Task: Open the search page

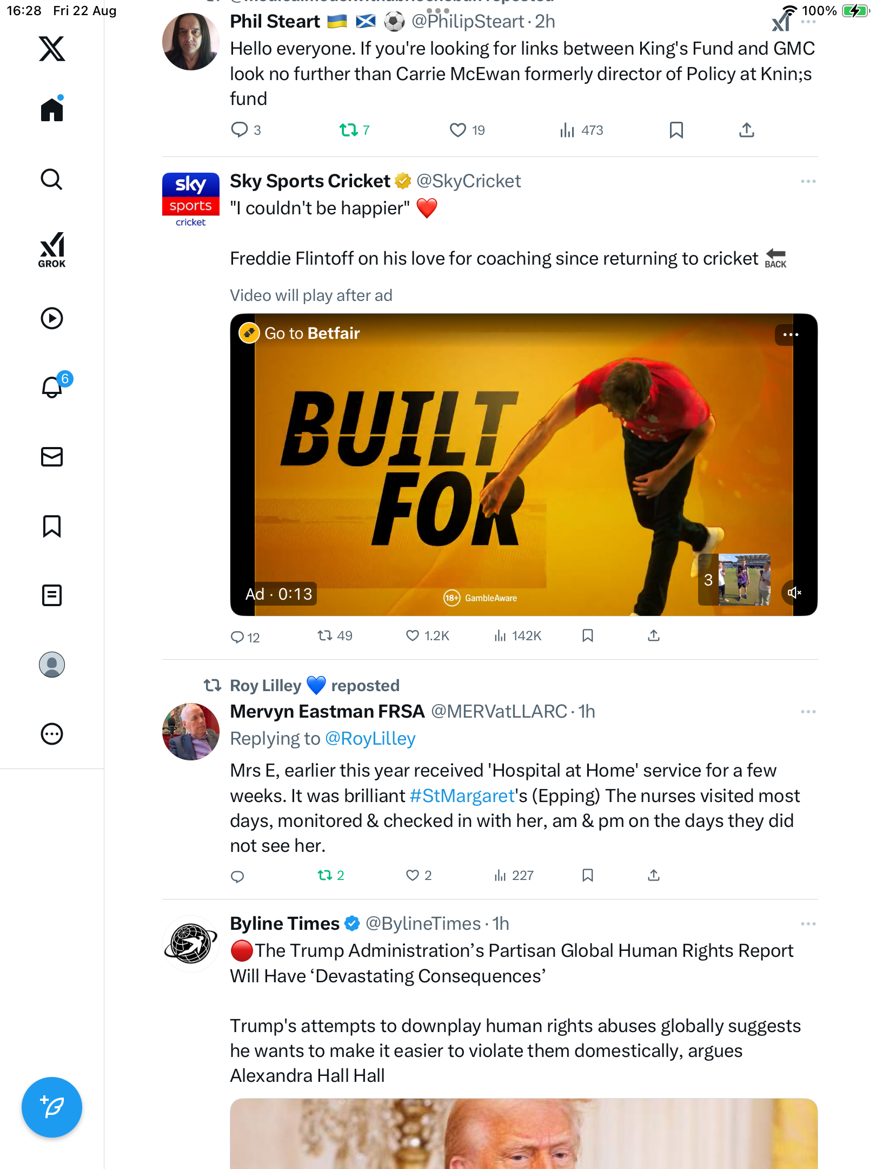Action: click(x=52, y=180)
